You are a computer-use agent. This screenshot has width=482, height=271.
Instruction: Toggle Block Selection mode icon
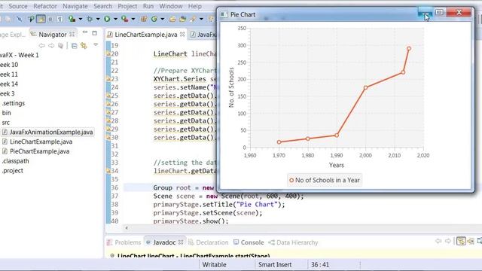50,19
